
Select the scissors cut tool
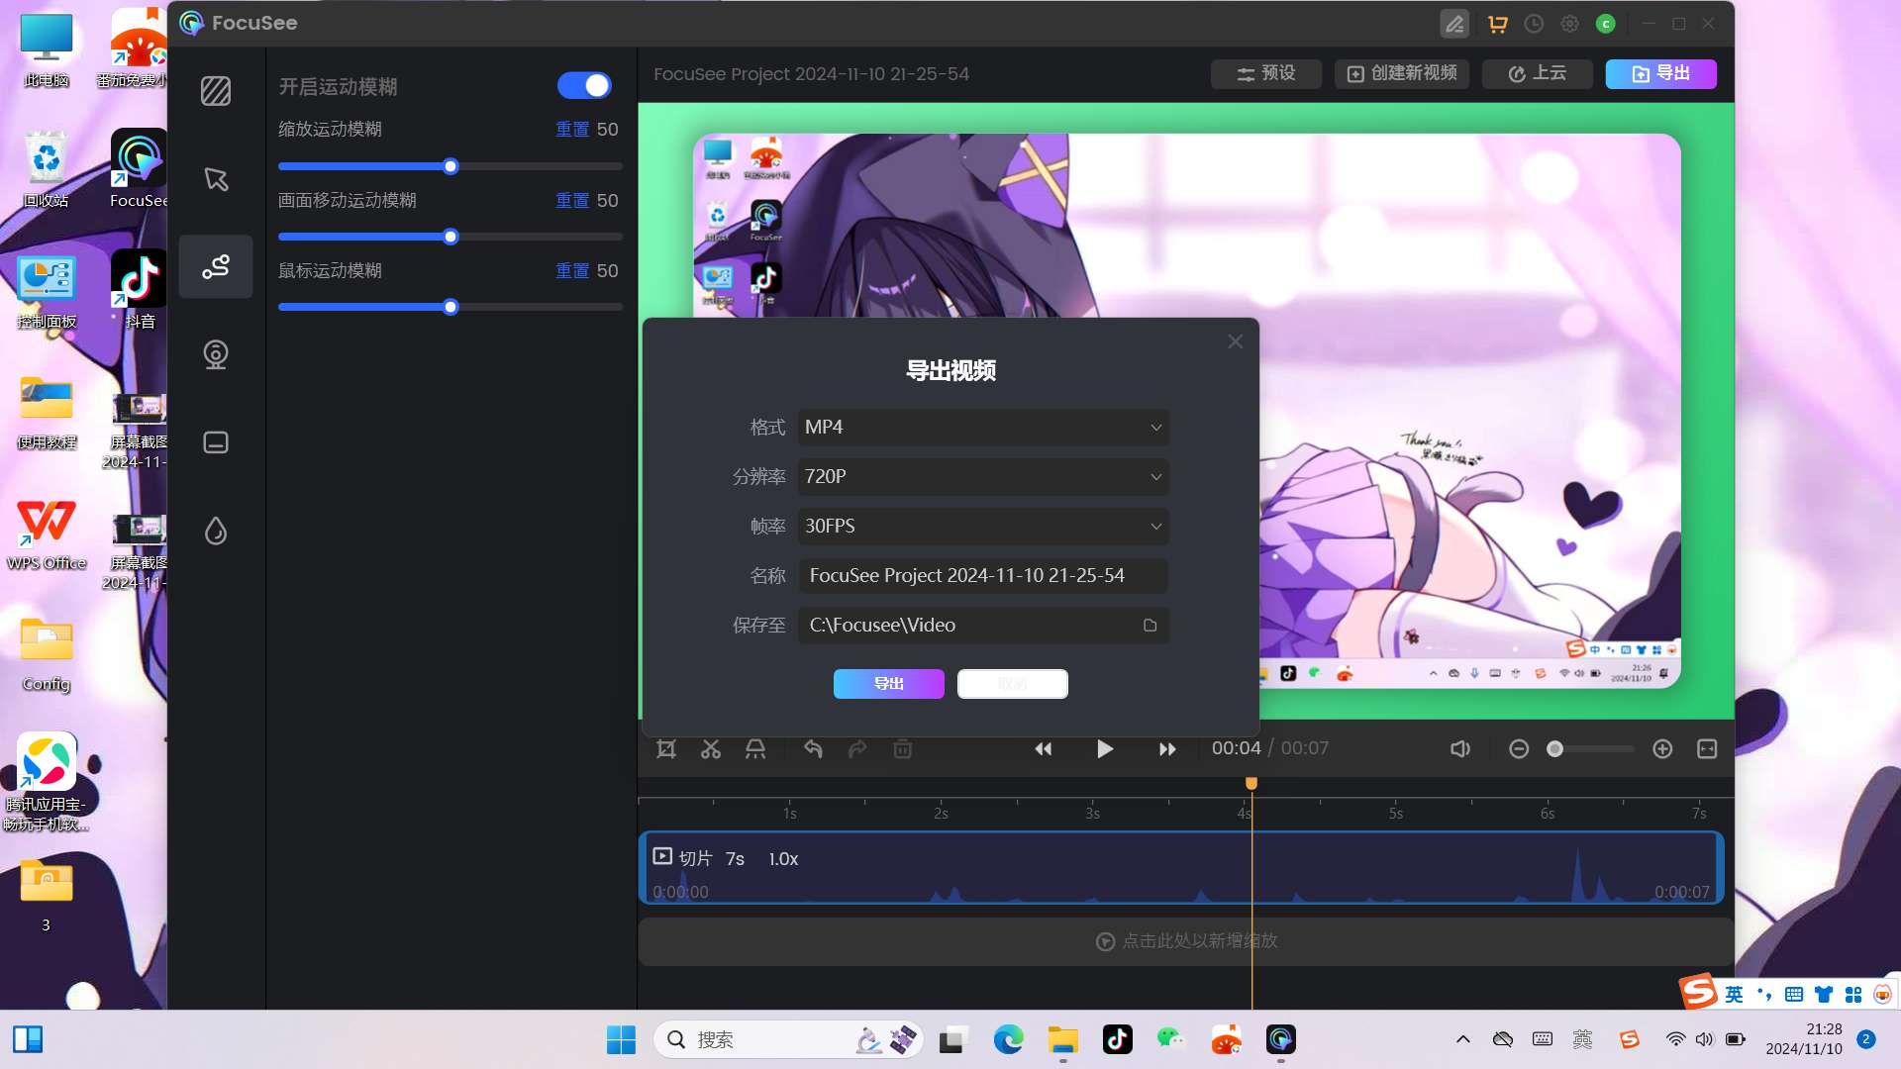coord(710,749)
